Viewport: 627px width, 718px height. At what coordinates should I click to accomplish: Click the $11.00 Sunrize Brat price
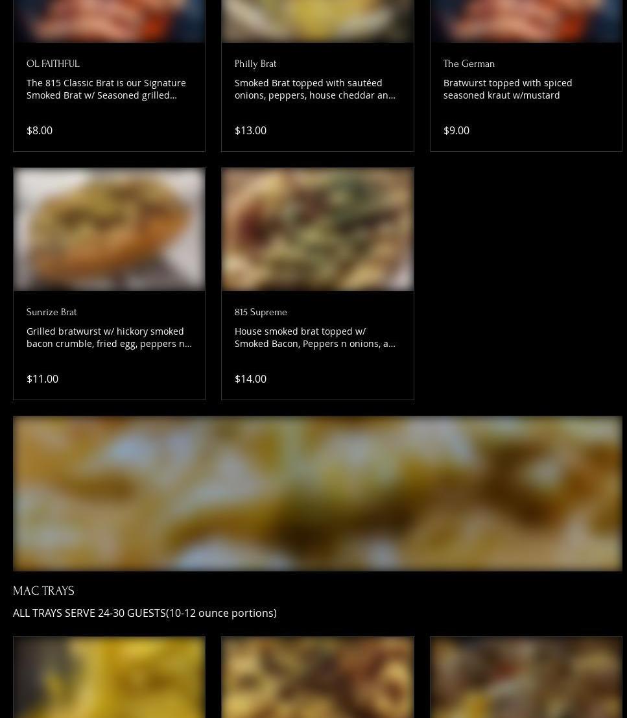pyautogui.click(x=42, y=379)
